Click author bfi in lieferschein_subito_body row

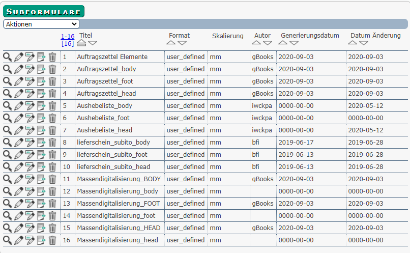pos(255,143)
